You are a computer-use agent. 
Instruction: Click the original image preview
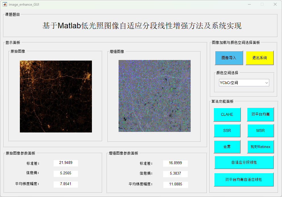pyautogui.click(x=56, y=96)
